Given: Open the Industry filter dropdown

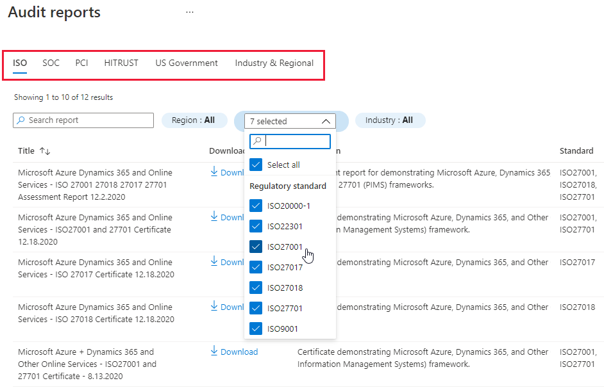Looking at the screenshot, I should click(390, 120).
